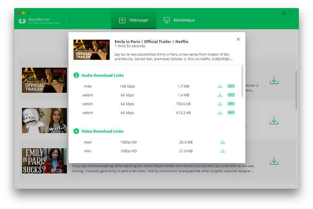Click the Video Download Links play icon
The width and height of the screenshot is (313, 209).
click(x=76, y=131)
